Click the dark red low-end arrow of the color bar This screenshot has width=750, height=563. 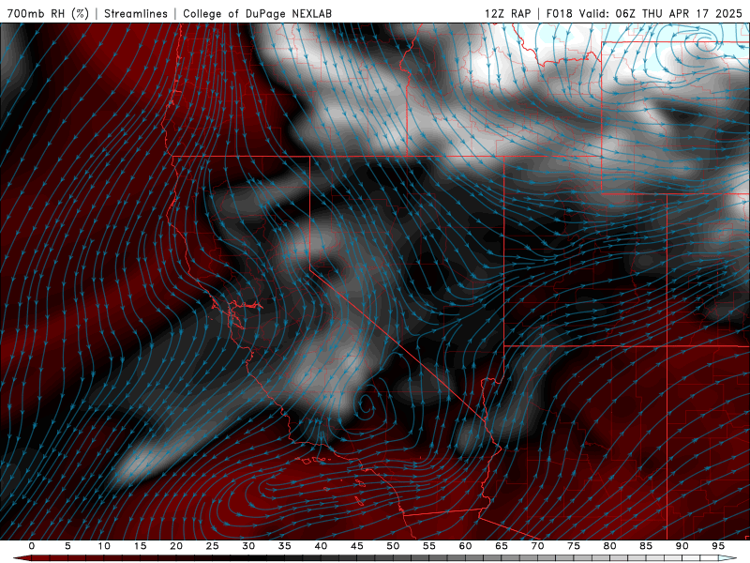click(x=22, y=558)
